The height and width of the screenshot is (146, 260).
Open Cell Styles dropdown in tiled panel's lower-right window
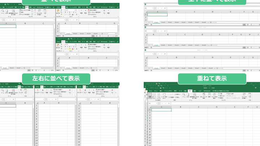pos(93,49)
